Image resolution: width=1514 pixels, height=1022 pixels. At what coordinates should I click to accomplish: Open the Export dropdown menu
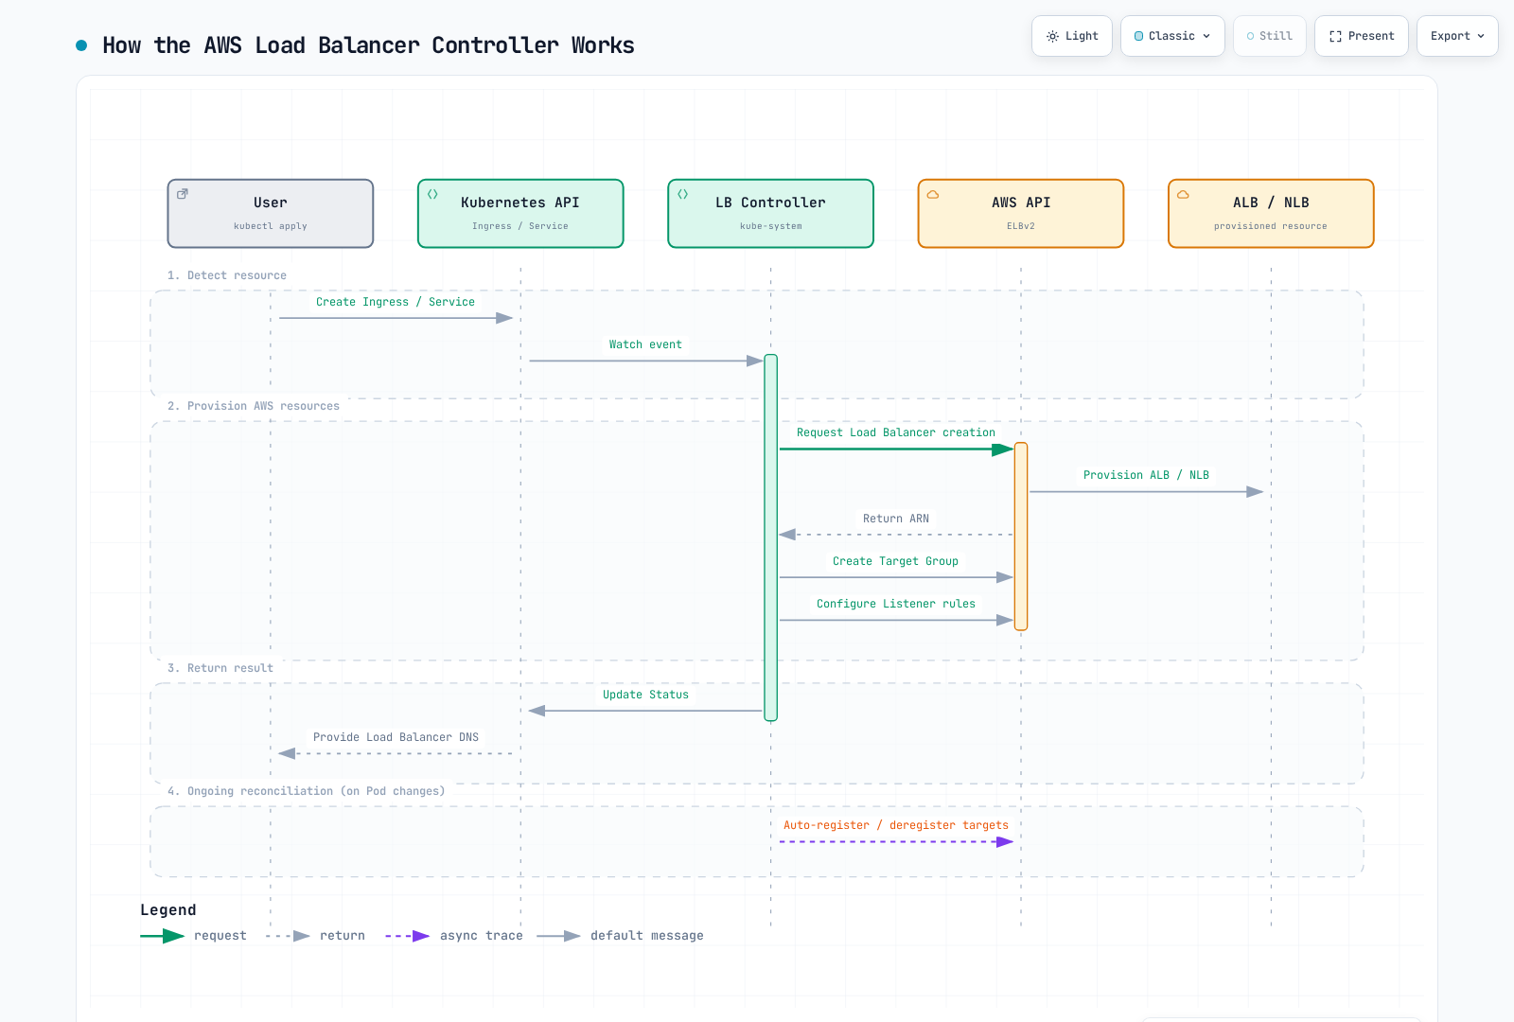tap(1457, 36)
